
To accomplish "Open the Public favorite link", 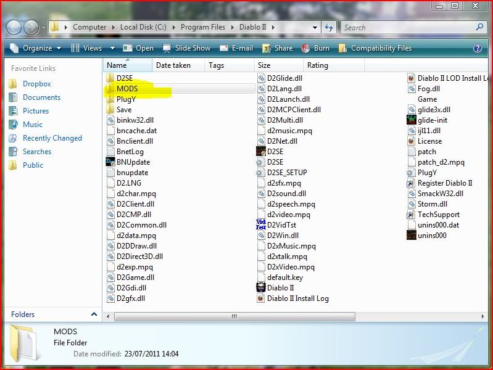I will coord(33,165).
